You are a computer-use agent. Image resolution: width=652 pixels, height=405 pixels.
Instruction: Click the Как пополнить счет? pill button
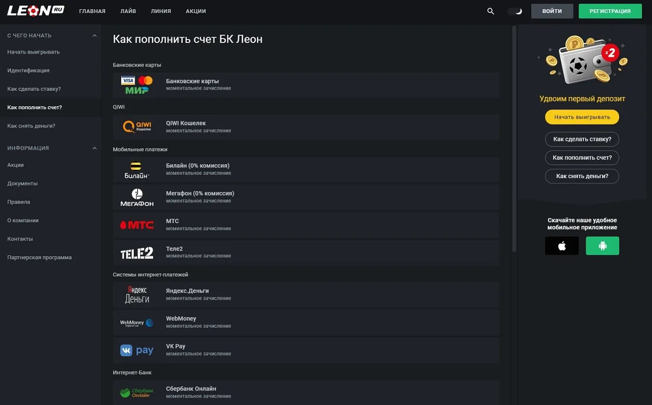(x=582, y=157)
